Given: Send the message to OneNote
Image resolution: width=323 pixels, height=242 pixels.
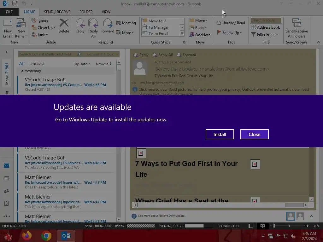Looking at the screenshot, I should (200, 35).
